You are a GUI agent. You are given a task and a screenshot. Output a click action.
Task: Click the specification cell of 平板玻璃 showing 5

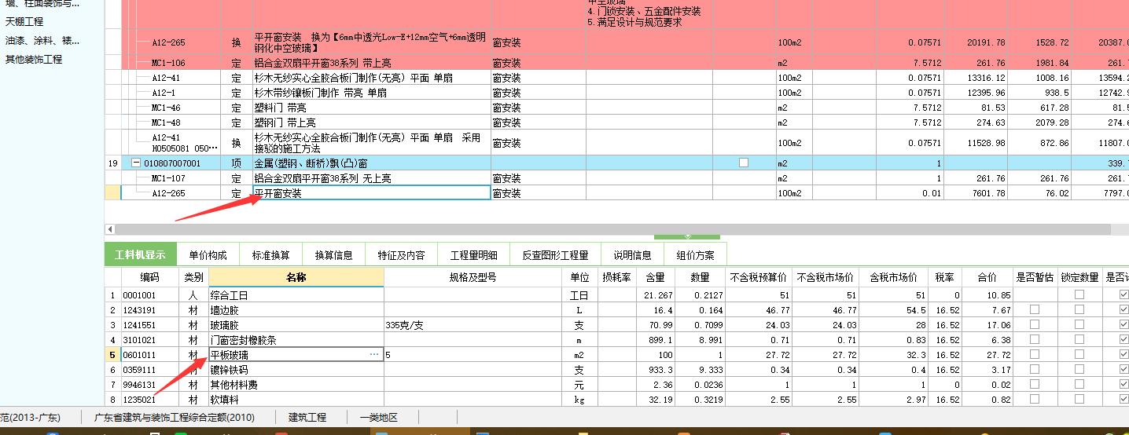(x=472, y=355)
